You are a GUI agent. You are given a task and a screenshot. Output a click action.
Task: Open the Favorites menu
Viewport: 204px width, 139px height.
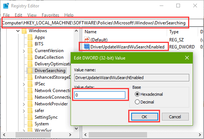[51, 15]
